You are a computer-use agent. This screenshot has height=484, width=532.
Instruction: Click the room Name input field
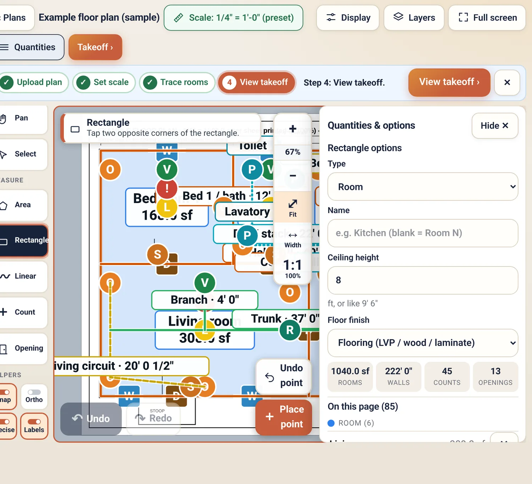pos(423,233)
